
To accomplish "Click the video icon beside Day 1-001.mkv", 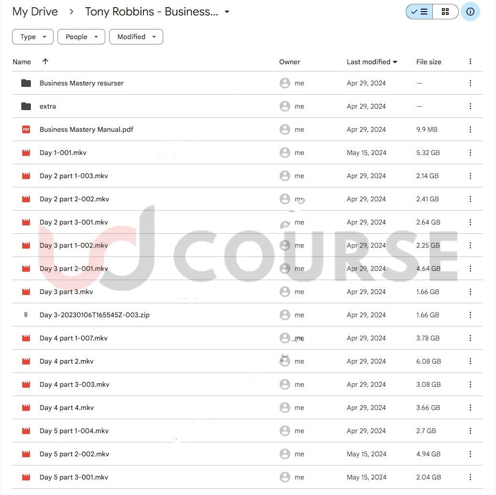I will [26, 153].
